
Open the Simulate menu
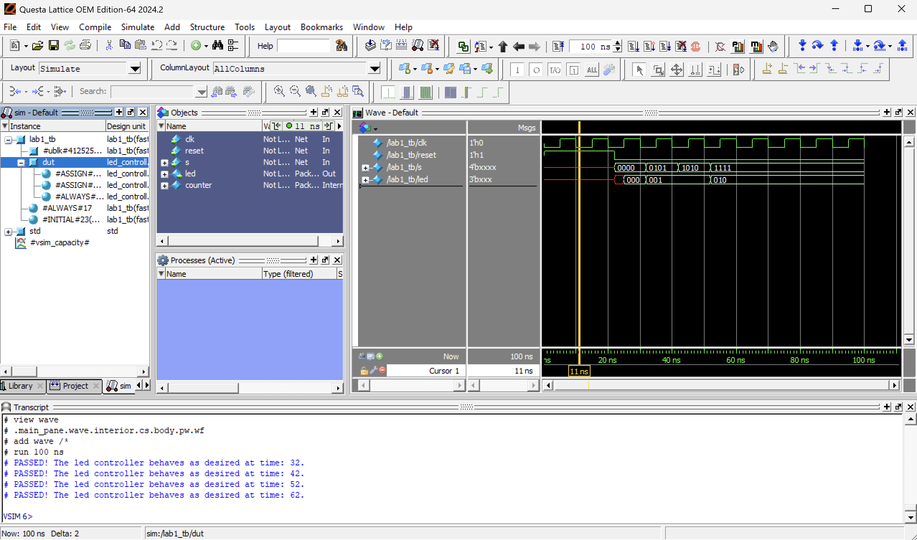(x=137, y=27)
